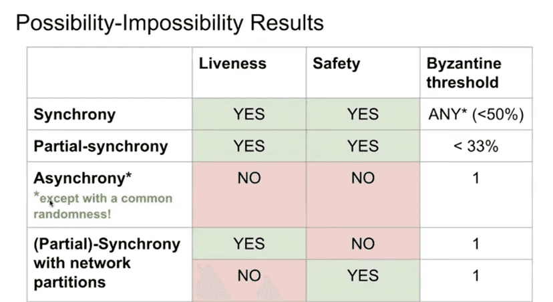Click the YES cell for Synchrony safety
Viewport: 553px width, 302px height.
point(363,114)
